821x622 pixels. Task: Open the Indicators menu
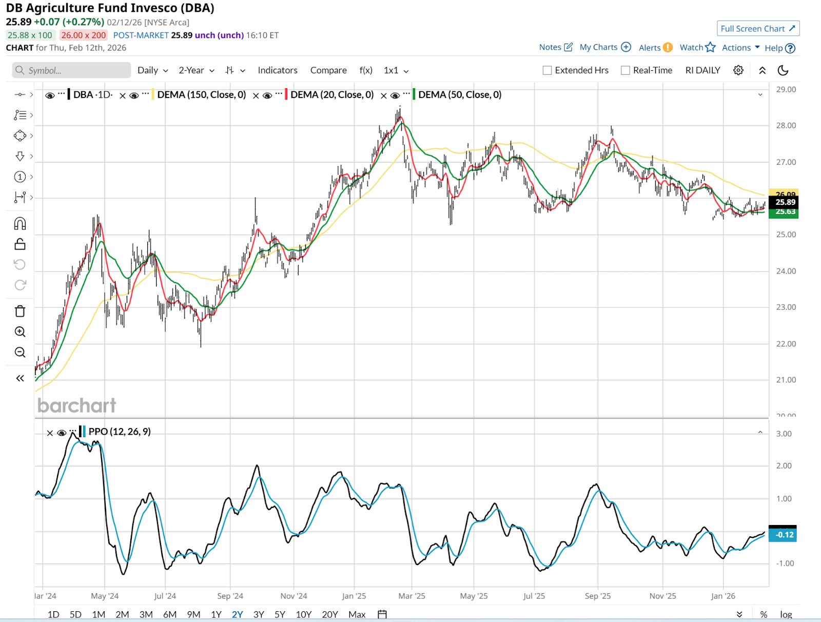click(x=278, y=70)
